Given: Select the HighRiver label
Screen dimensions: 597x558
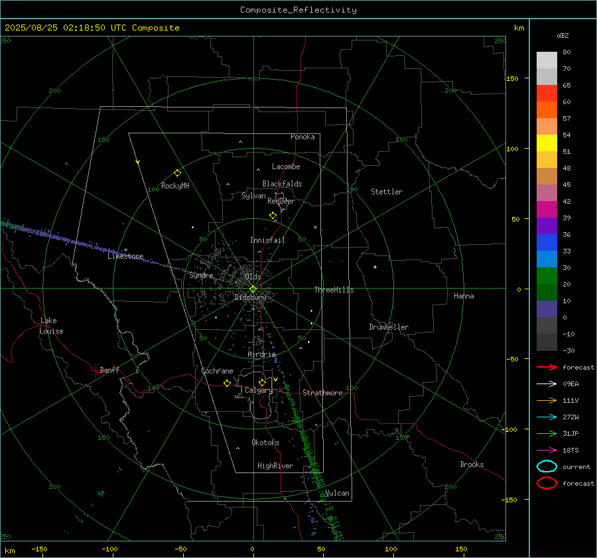Looking at the screenshot, I should pos(275,466).
